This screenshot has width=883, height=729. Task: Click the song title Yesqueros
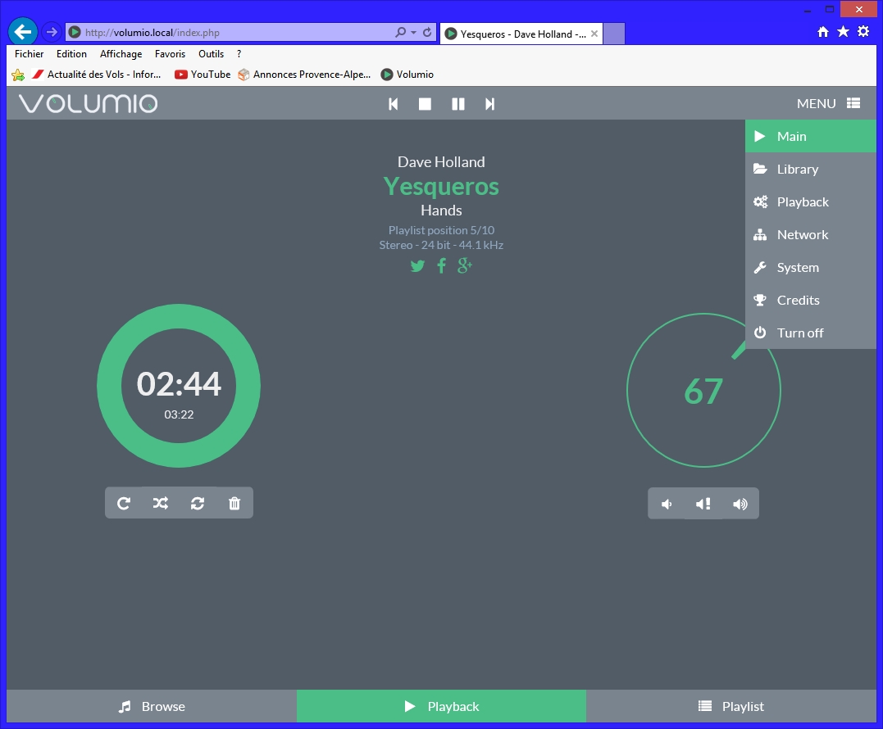point(441,186)
